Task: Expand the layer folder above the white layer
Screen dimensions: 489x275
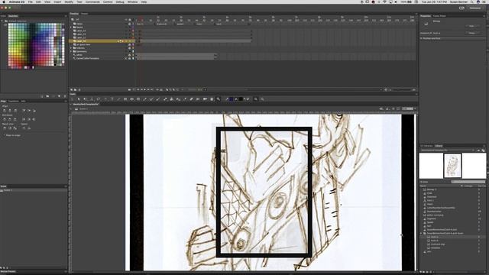Action: point(71,51)
